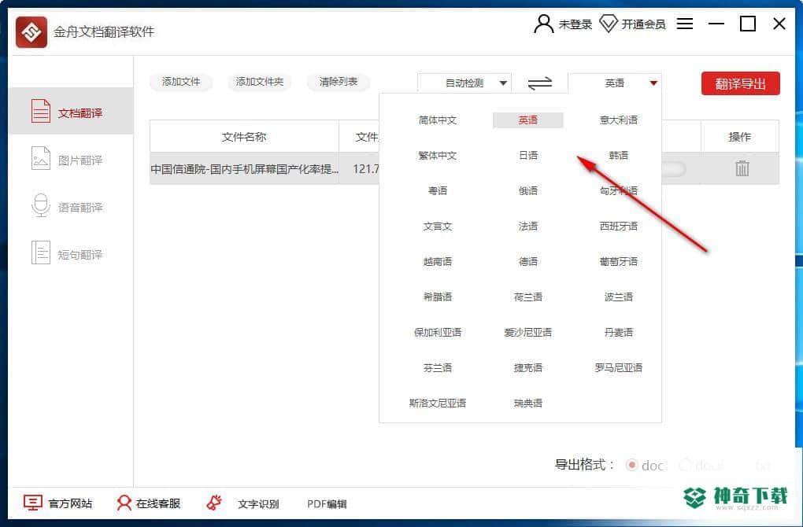The height and width of the screenshot is (527, 803).
Task: Choose 斯洛文尼亚语 option
Action: pyautogui.click(x=438, y=404)
